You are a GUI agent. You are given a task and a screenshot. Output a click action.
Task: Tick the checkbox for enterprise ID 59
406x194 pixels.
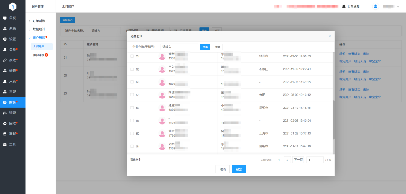[132, 95]
